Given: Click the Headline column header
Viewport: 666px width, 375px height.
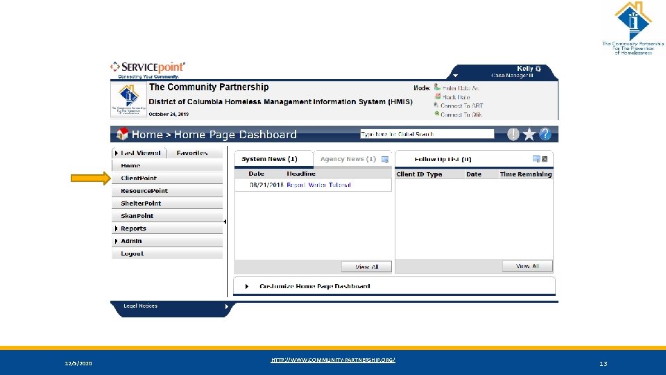Looking at the screenshot, I should click(300, 174).
